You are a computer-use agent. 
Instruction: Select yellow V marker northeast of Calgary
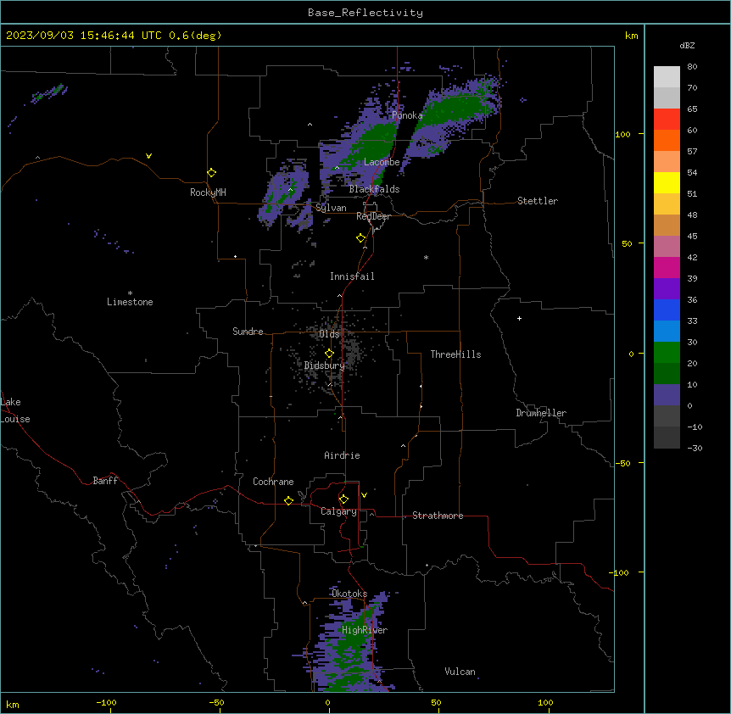364,495
